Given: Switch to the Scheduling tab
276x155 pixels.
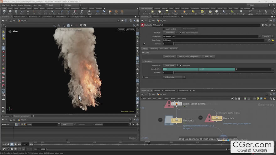Looking at the screenshot, I should point(153,49).
